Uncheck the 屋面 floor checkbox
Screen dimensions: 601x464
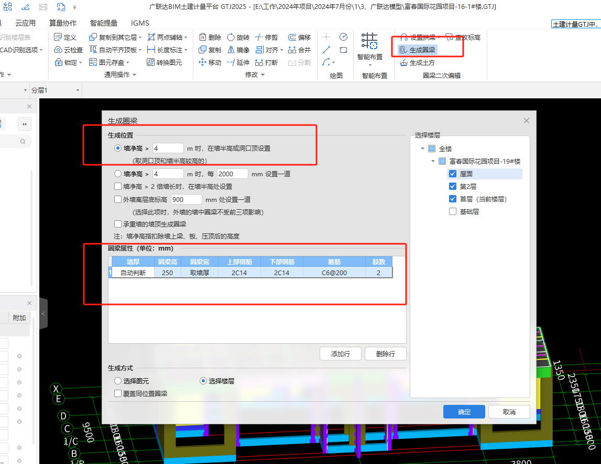tap(453, 174)
